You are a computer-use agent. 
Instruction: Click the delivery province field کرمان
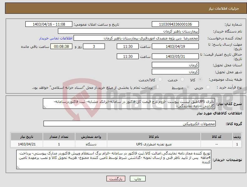(x=175, y=65)
